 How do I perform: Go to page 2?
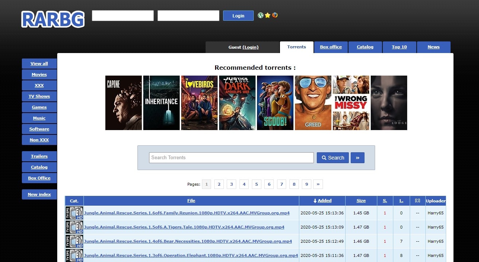[219, 184]
